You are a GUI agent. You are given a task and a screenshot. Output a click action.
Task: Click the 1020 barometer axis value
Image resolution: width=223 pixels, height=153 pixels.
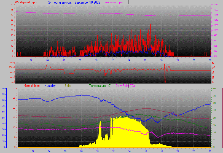pyautogui.click(x=216, y=10)
